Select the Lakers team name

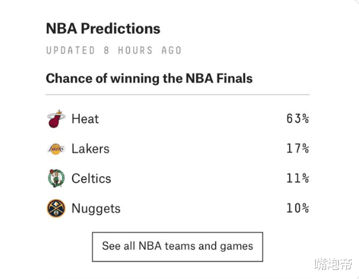click(91, 149)
